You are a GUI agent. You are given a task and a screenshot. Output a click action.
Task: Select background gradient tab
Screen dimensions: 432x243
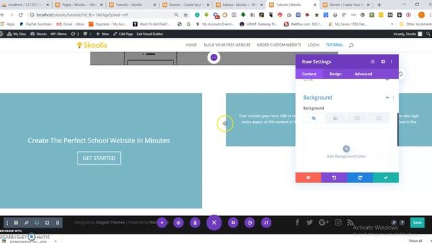click(335, 118)
